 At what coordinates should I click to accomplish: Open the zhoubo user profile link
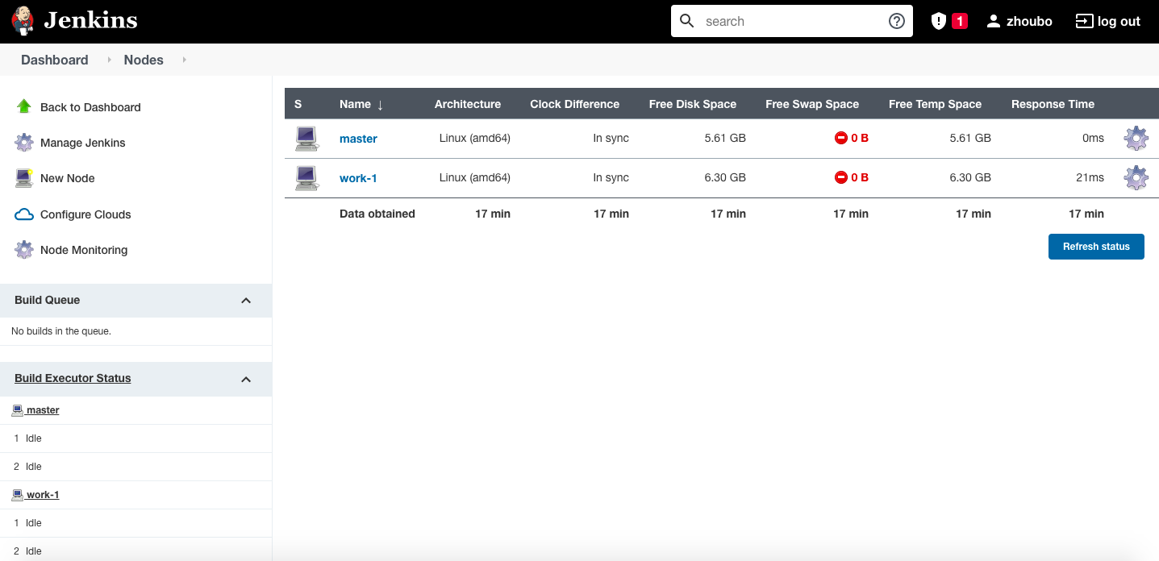pyautogui.click(x=1029, y=22)
